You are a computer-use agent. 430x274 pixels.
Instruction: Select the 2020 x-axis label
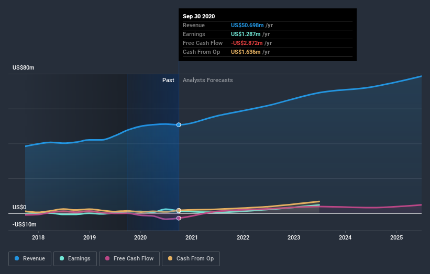coord(140,237)
